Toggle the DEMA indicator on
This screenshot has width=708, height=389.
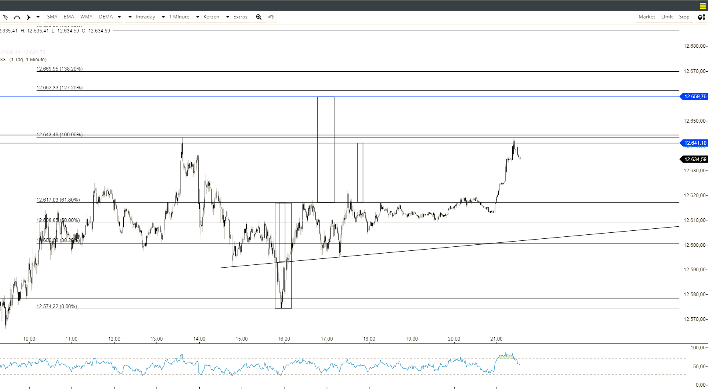coord(106,17)
